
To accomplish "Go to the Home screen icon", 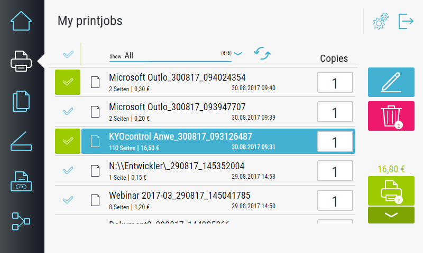I will pos(21,21).
